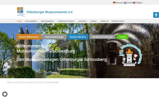Viewport: 159px width, 99px height.
Task: Open Dillenburger Museumsverein e.V. title link
Action: point(50,12)
